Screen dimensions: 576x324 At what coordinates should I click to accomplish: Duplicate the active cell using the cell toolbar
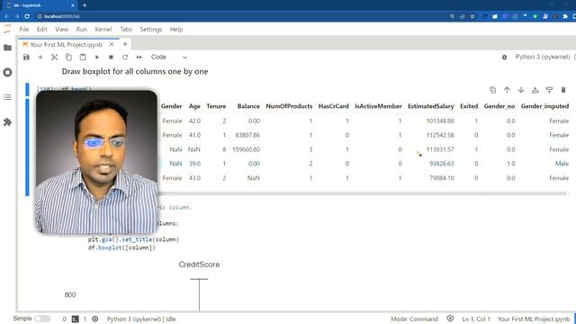pyautogui.click(x=493, y=90)
